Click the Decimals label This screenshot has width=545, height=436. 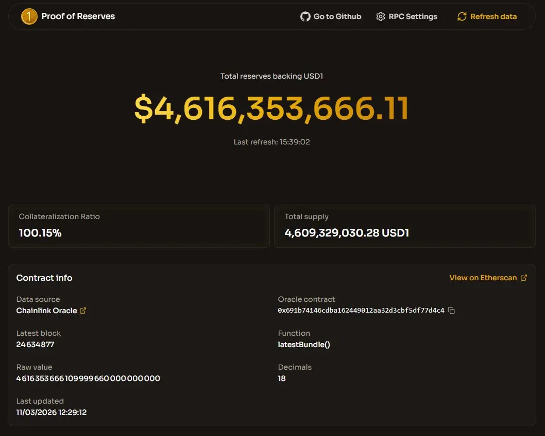coord(295,367)
